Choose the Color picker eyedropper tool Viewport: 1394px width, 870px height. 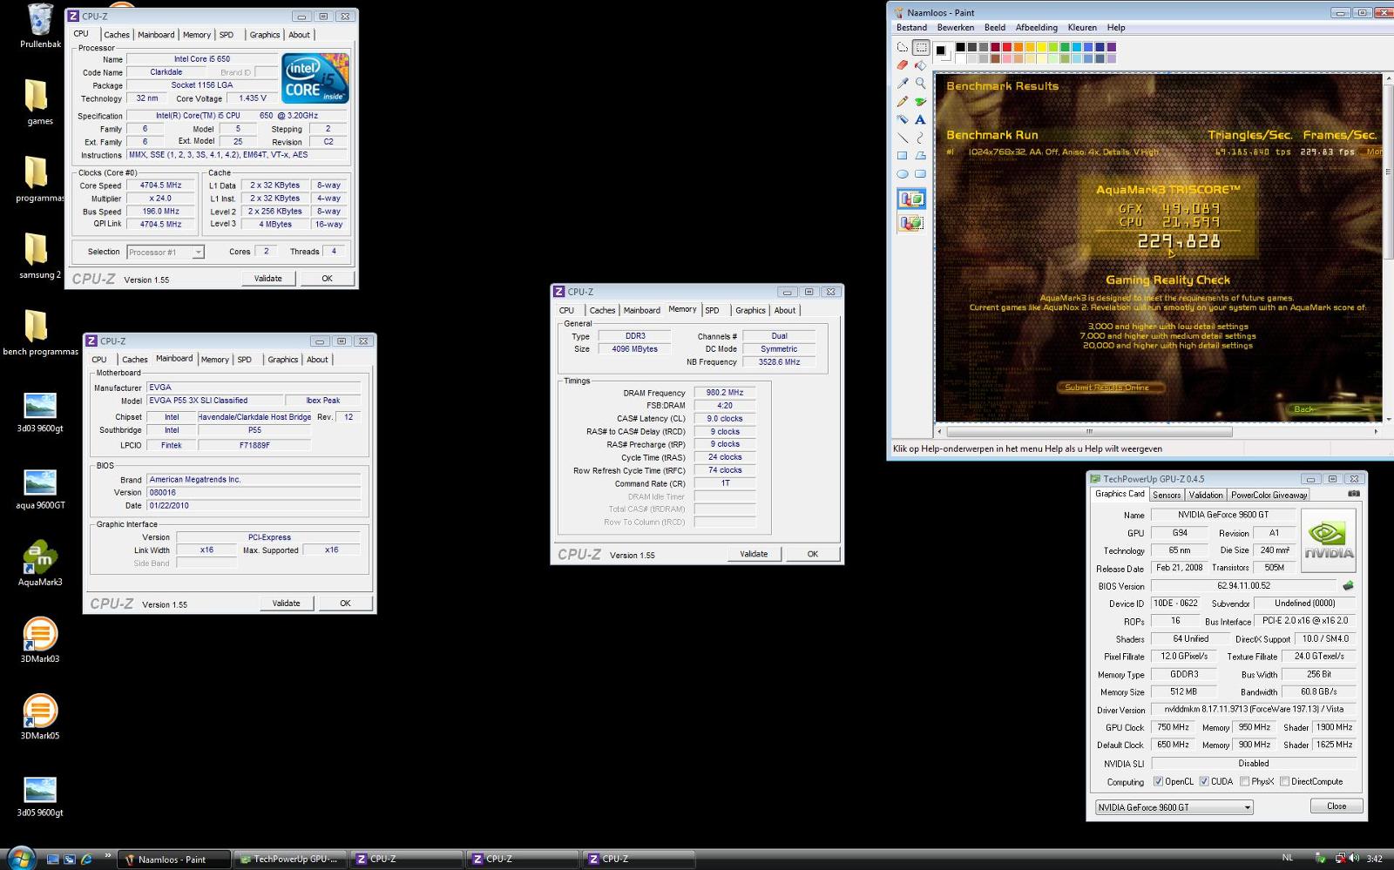[903, 84]
